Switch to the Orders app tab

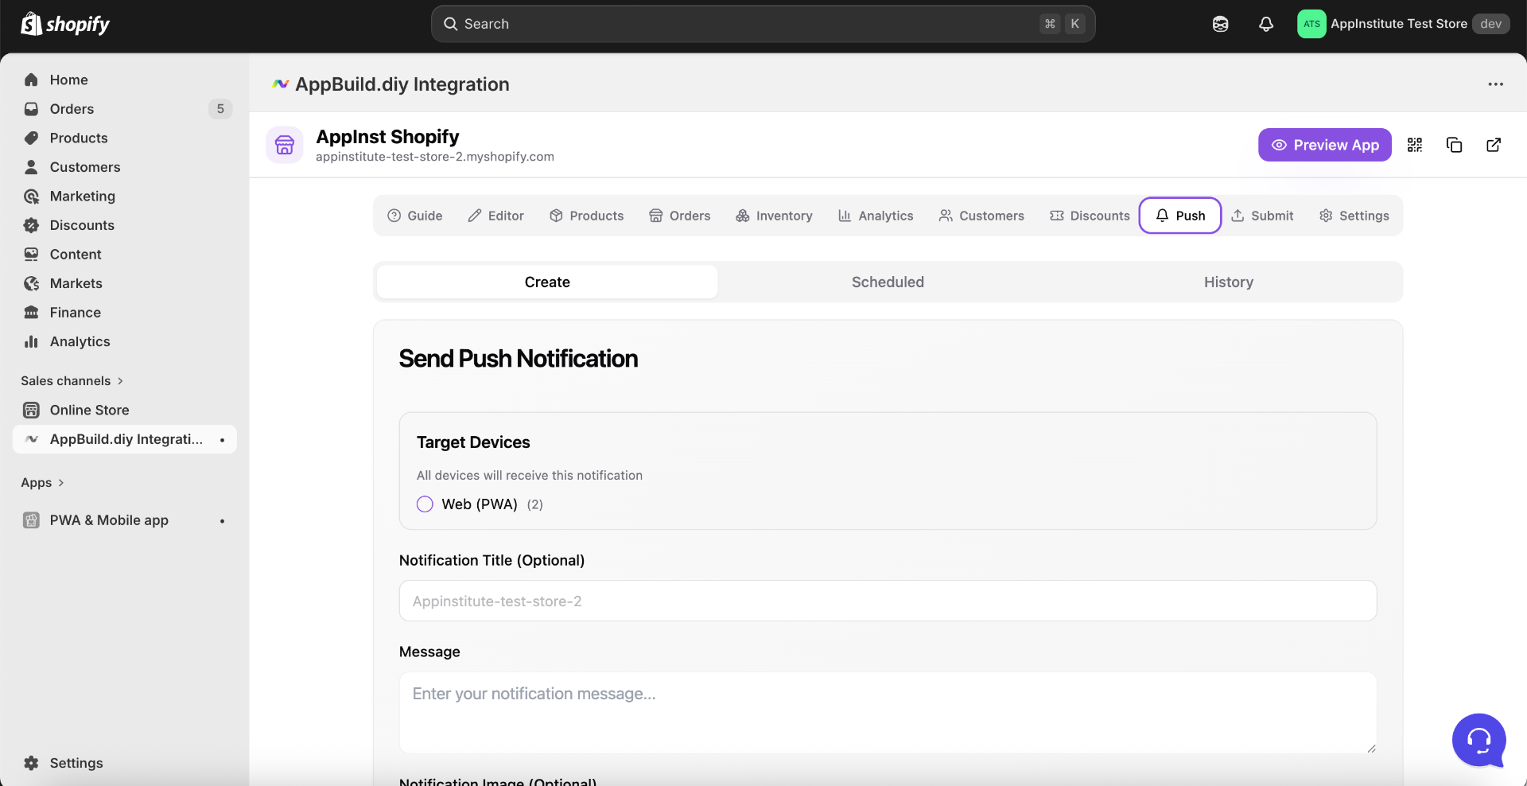(x=679, y=216)
